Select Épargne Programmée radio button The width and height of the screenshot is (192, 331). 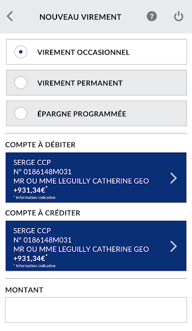pyautogui.click(x=21, y=113)
